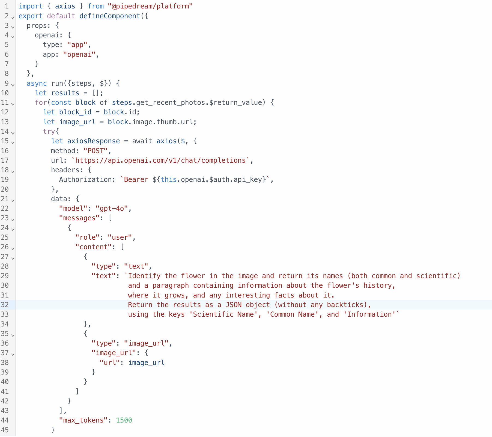
Task: Click the "POST" method string
Action: pos(96,151)
